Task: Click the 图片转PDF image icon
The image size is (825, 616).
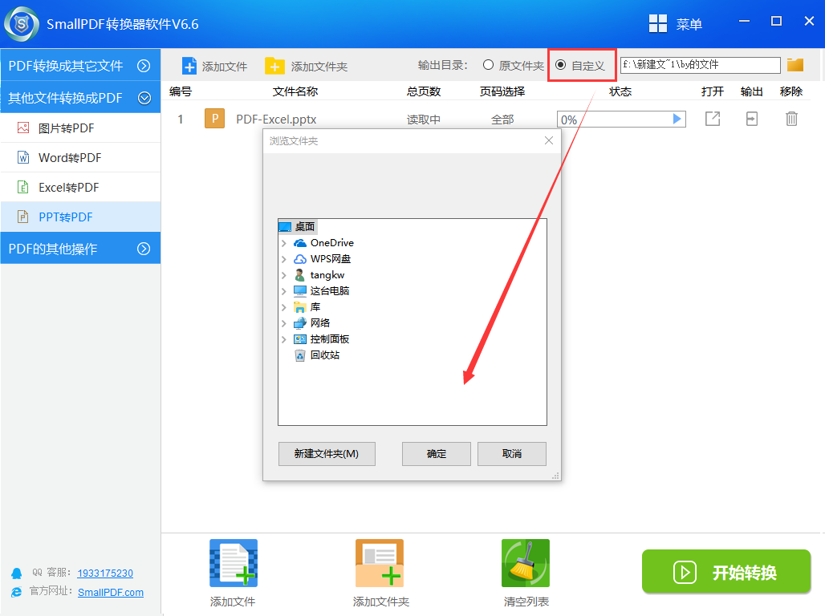Action: 23,128
